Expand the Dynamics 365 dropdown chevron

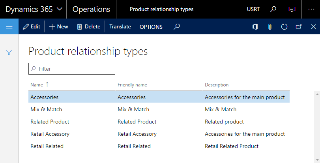(60, 9)
